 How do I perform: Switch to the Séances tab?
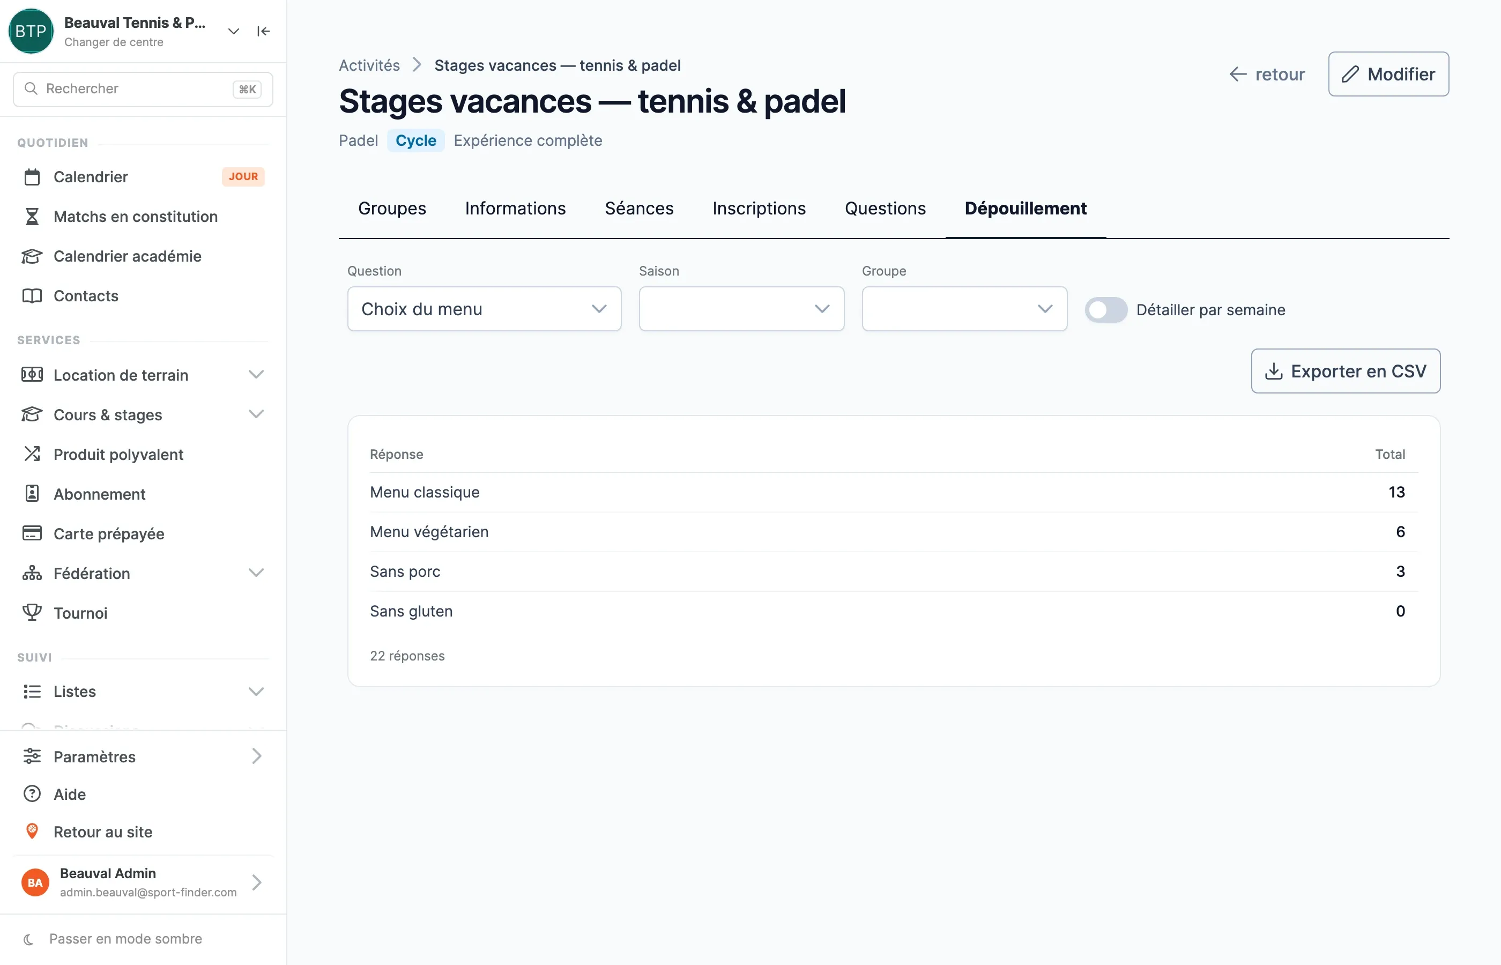coord(639,208)
